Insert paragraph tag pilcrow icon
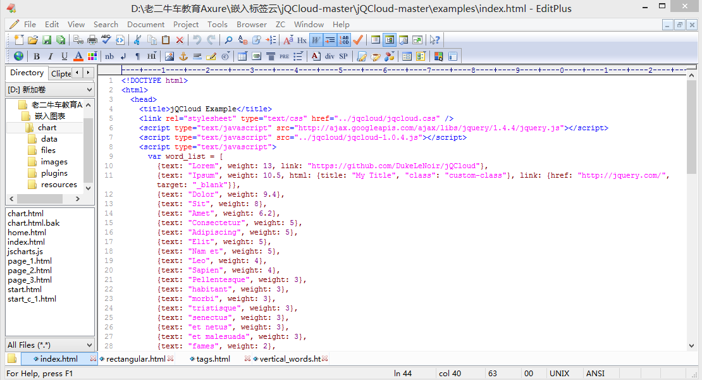This screenshot has height=380, width=702. [x=137, y=56]
